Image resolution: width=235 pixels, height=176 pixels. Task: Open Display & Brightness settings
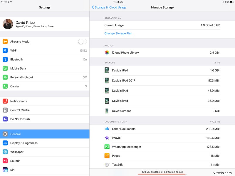(45, 143)
